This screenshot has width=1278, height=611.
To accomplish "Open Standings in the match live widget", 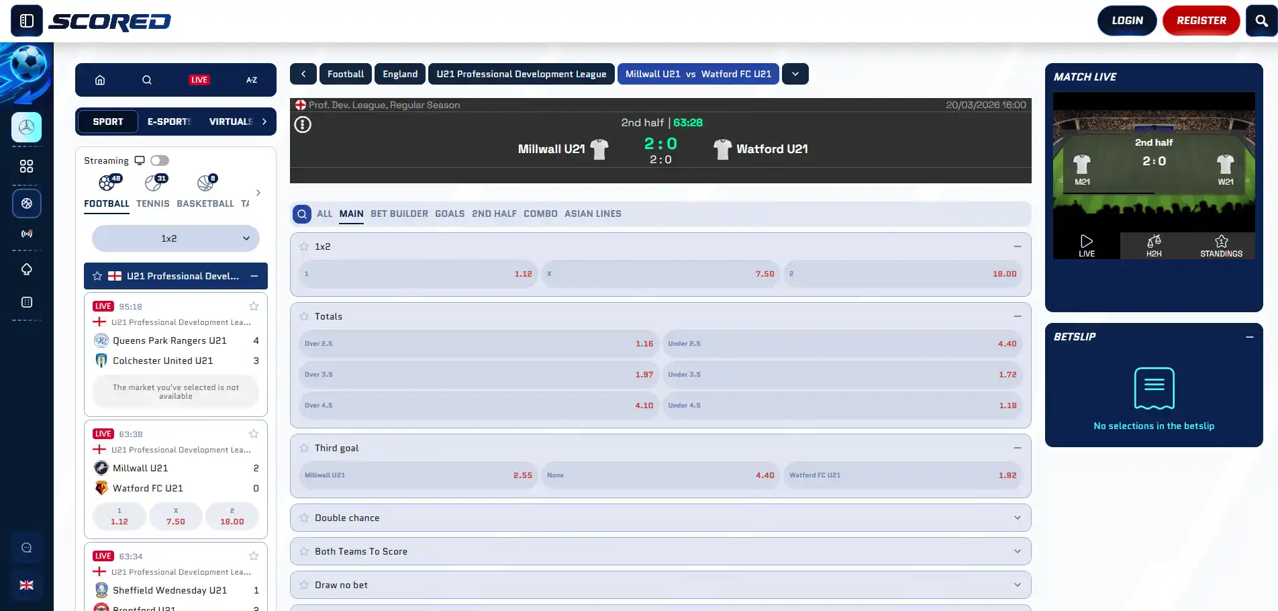I will [x=1221, y=246].
